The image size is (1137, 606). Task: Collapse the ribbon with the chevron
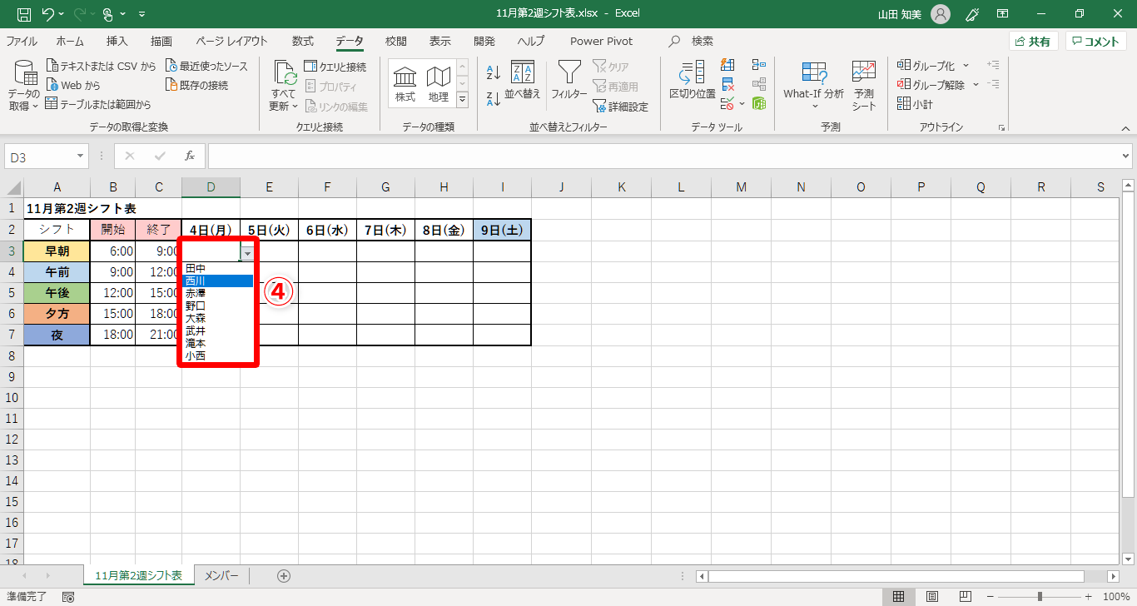click(1125, 128)
